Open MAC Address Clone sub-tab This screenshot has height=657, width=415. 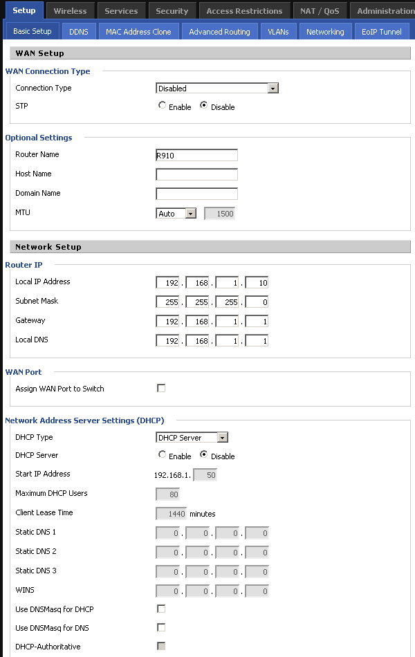pos(138,31)
